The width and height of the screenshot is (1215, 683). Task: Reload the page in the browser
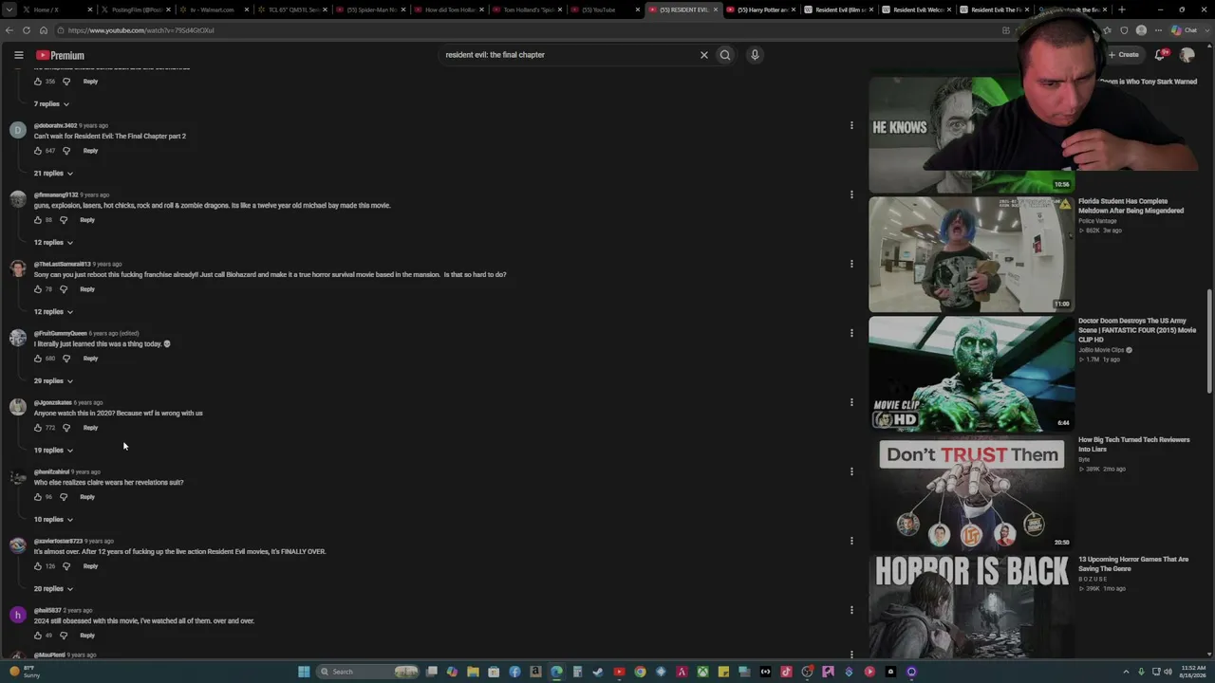pyautogui.click(x=27, y=30)
